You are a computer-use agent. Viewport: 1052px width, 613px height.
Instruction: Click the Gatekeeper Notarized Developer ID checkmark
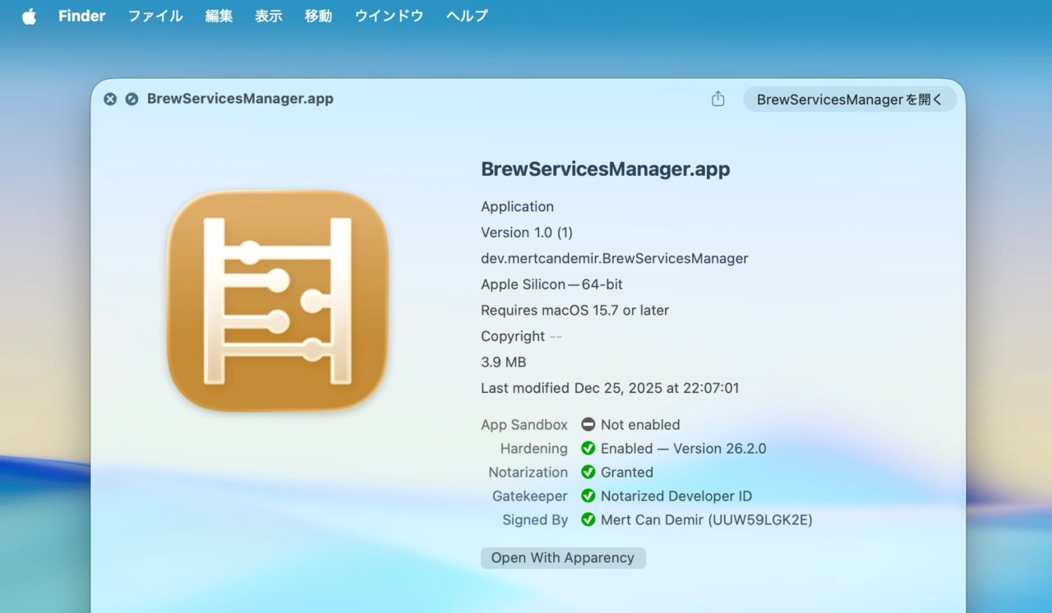click(588, 496)
